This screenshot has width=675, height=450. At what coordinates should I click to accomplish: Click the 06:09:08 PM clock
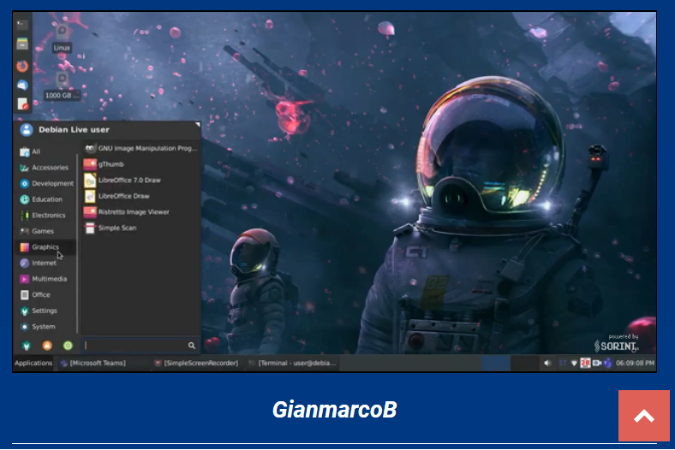click(x=635, y=364)
